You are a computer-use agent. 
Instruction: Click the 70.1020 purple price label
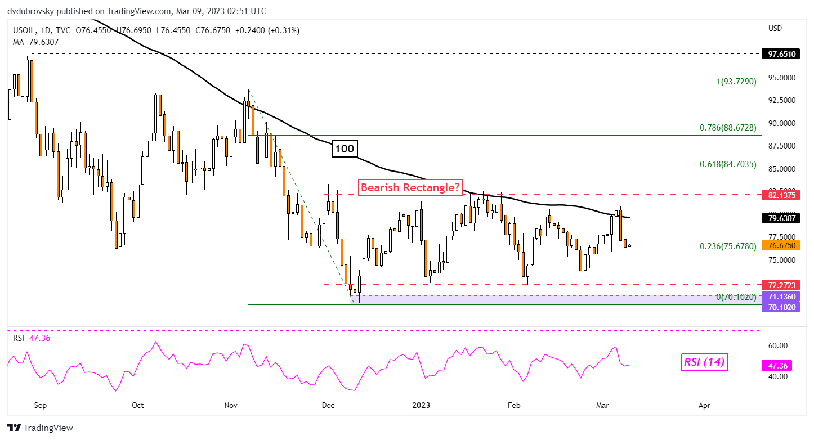781,307
